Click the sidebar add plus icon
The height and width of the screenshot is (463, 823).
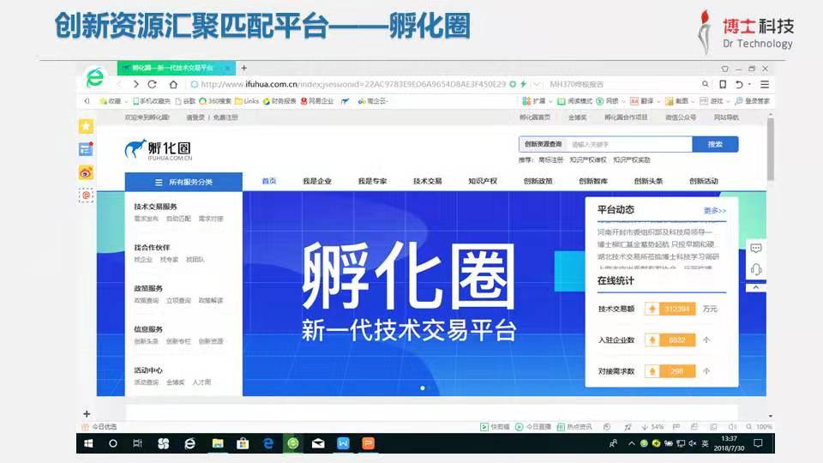(x=87, y=413)
